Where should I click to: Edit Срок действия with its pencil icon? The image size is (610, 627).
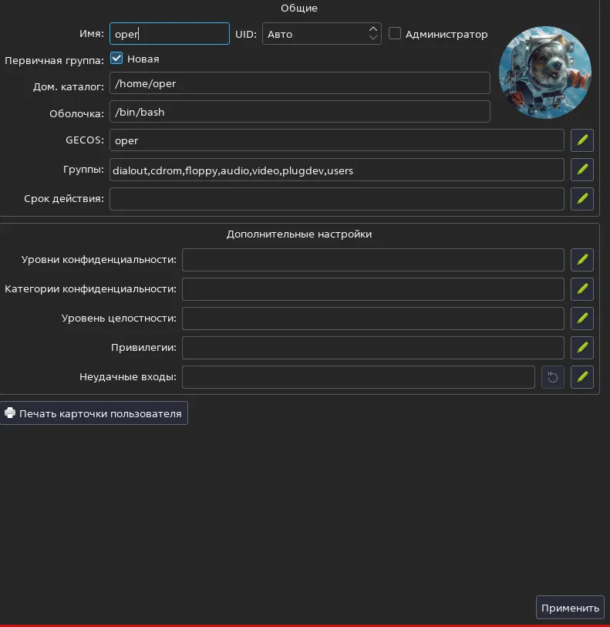click(x=582, y=199)
